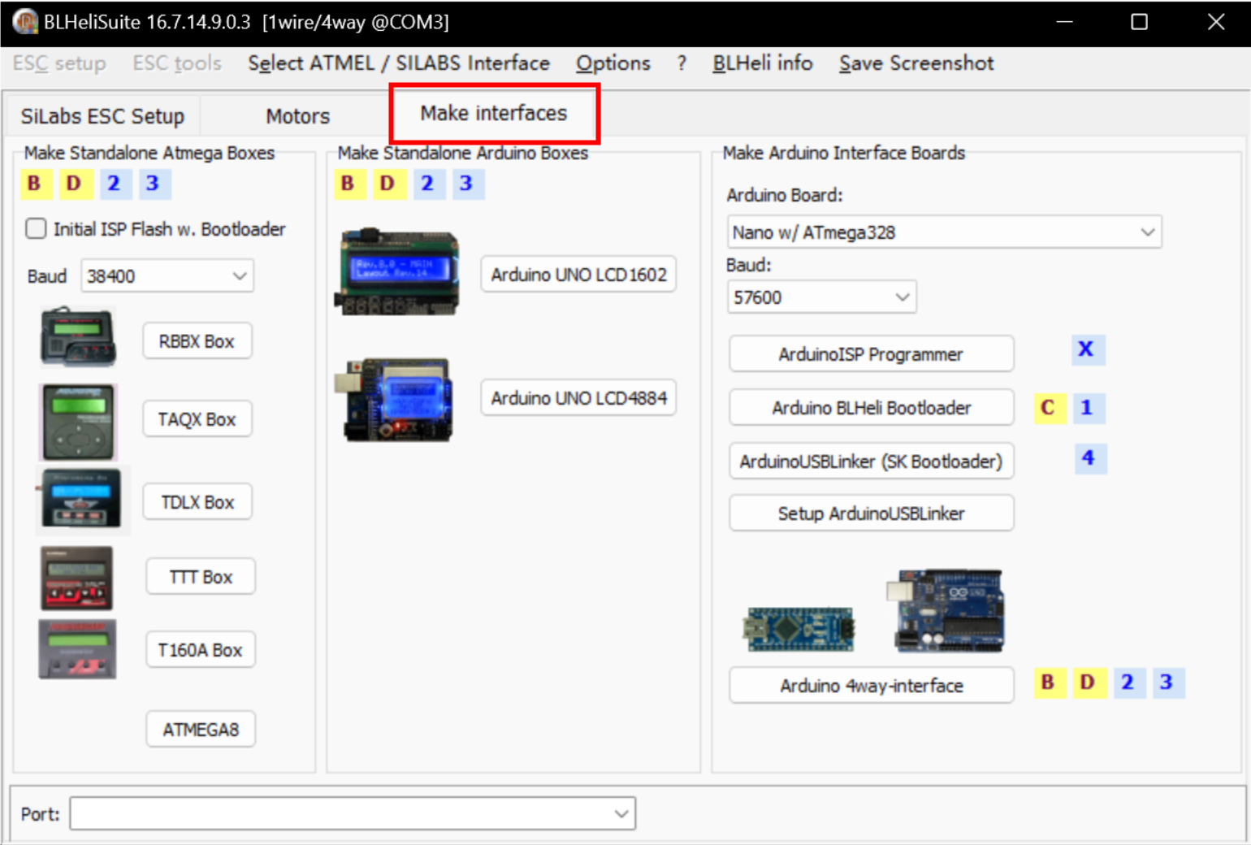The image size is (1251, 845).
Task: Click the TAQX Box device image
Action: 78,422
